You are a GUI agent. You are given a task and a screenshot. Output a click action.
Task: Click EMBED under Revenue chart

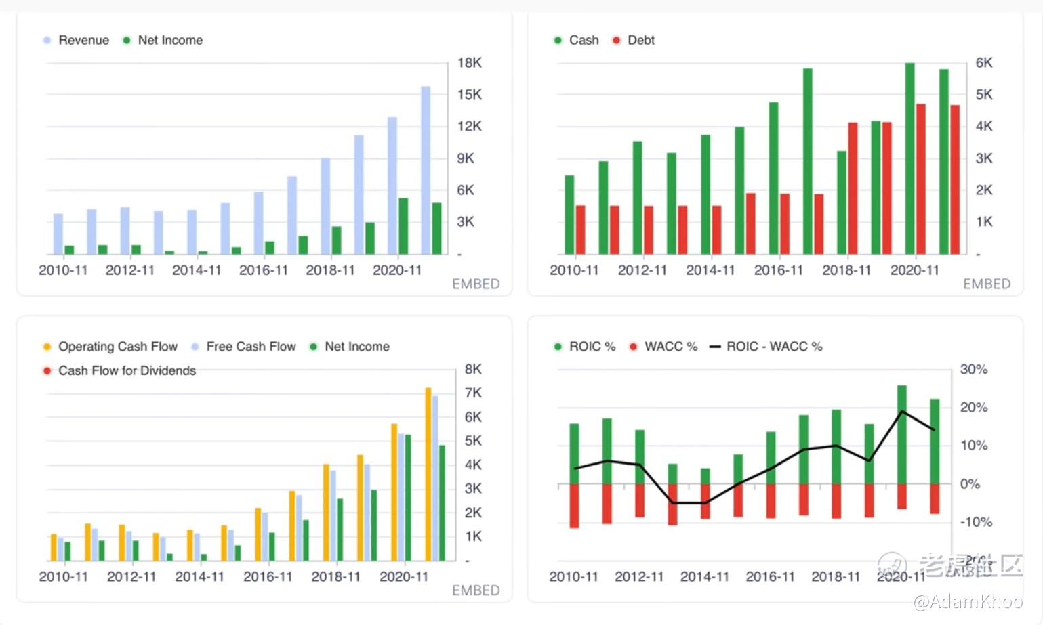(476, 284)
